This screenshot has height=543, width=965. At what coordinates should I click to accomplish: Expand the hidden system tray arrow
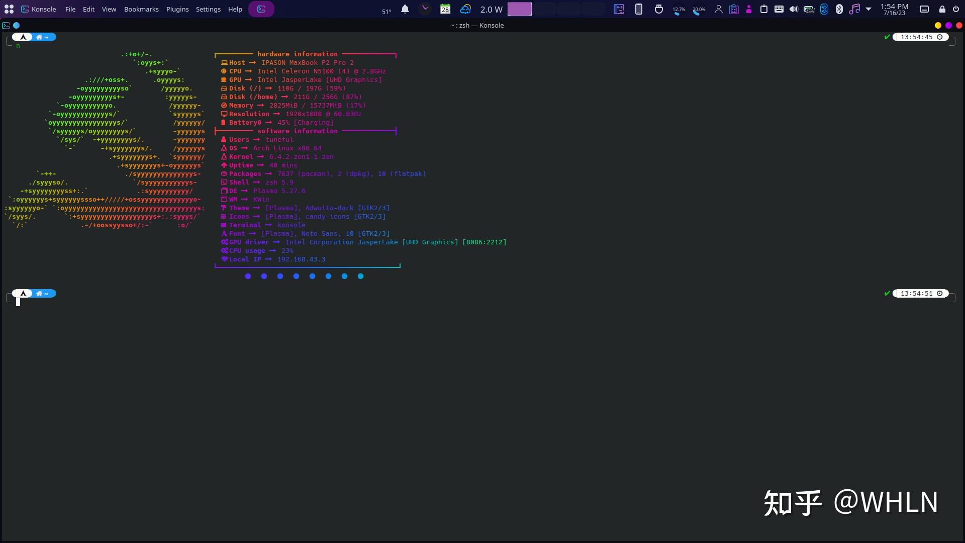868,9
